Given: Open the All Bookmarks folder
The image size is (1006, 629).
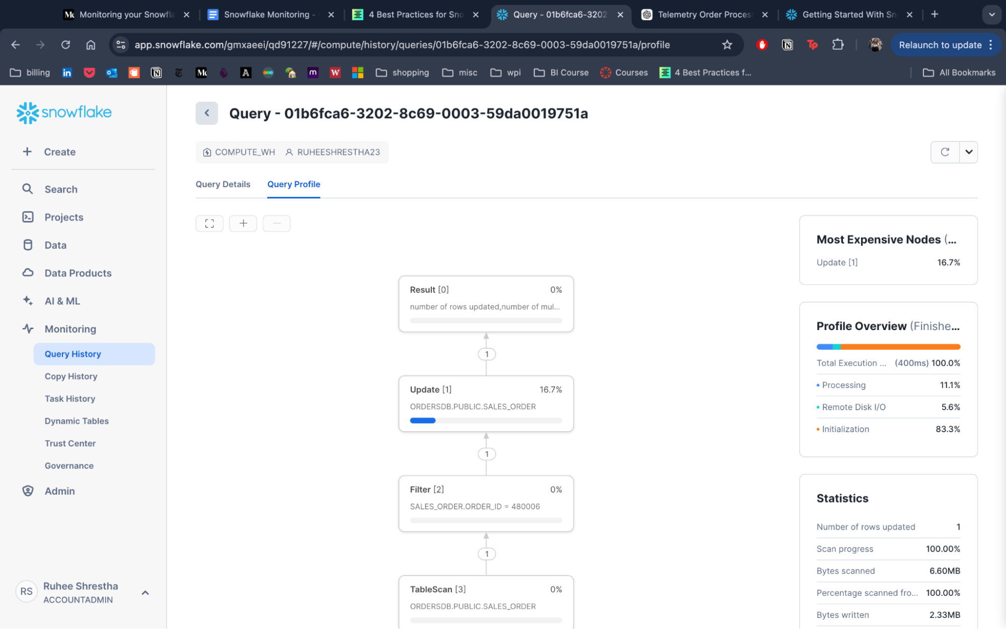Looking at the screenshot, I should 959,72.
